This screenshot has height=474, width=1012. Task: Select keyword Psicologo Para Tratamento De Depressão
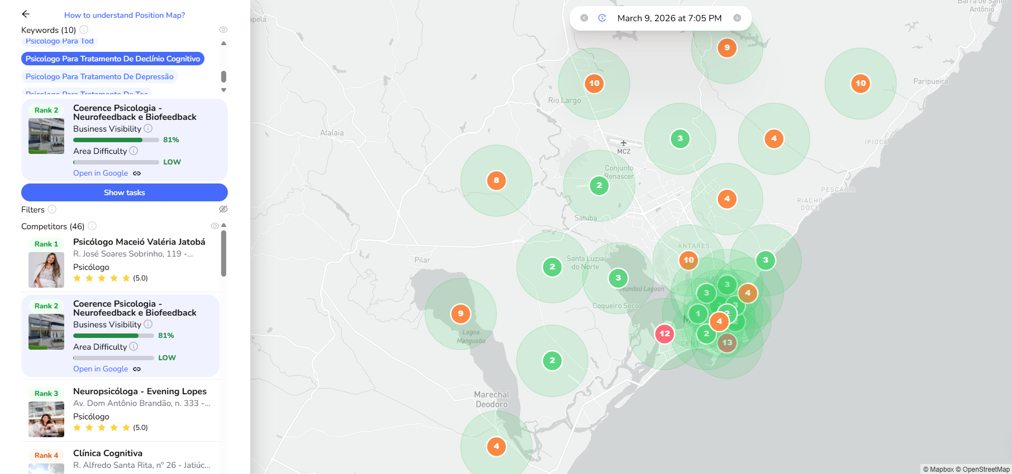click(x=99, y=76)
